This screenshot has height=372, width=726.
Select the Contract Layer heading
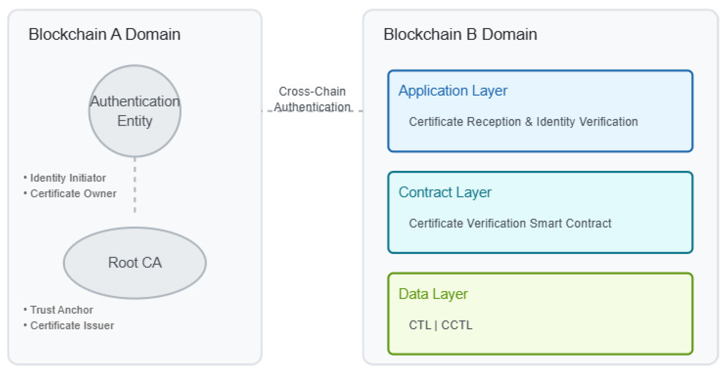click(x=445, y=192)
